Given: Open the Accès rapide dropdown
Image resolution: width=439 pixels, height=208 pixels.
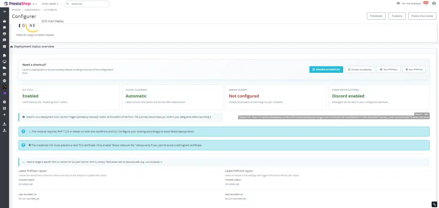Looking at the screenshot, I should (x=50, y=4).
